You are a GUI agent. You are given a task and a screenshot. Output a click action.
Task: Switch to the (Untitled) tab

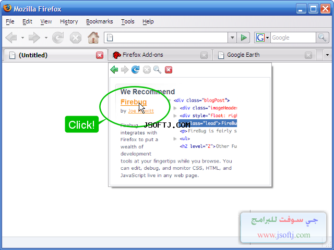click(56, 55)
